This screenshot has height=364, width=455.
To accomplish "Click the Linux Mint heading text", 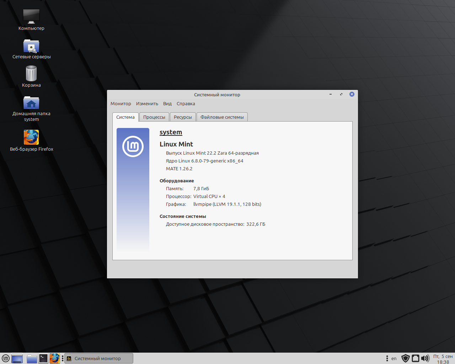I will 176,144.
